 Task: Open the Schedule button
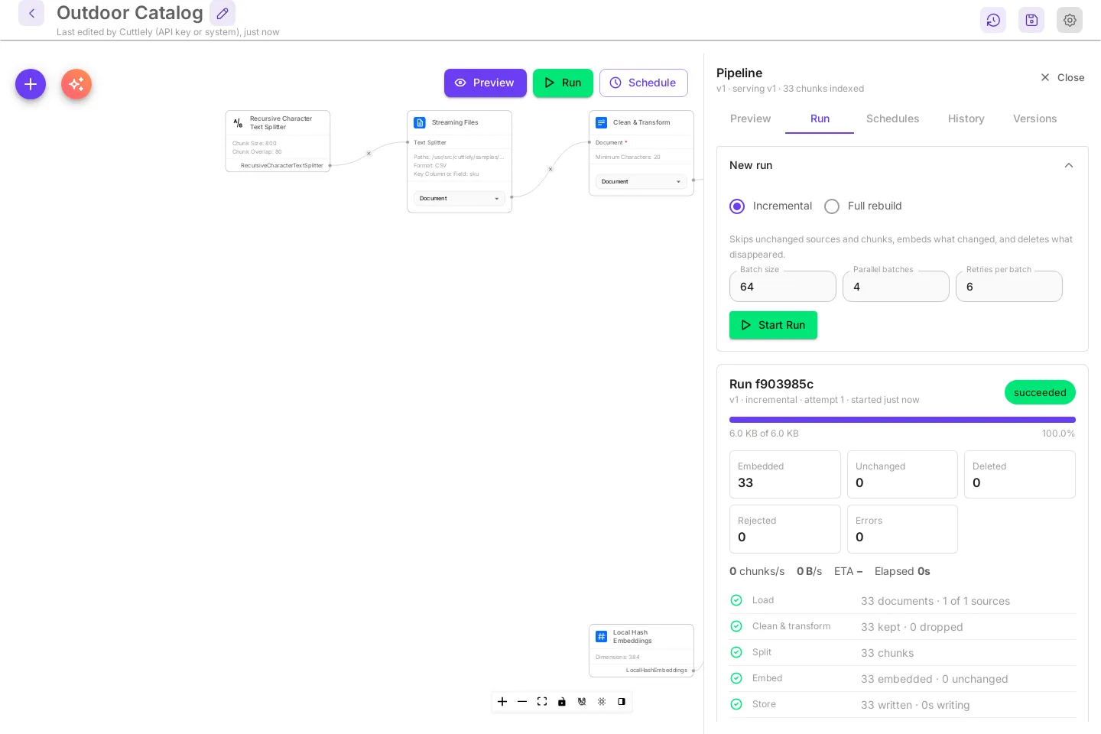(x=644, y=83)
